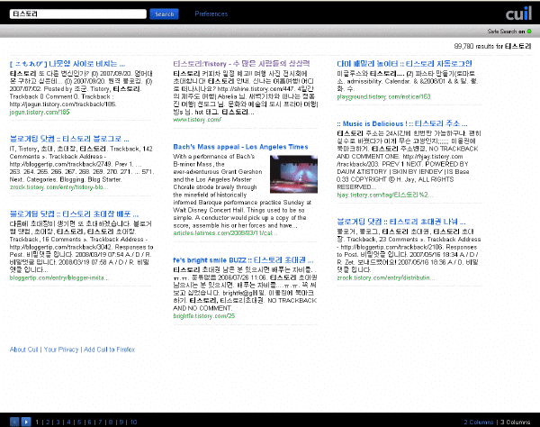Open result title above bloggertip.com/entry/blogger-invita
The image size is (540, 427).
74,213
